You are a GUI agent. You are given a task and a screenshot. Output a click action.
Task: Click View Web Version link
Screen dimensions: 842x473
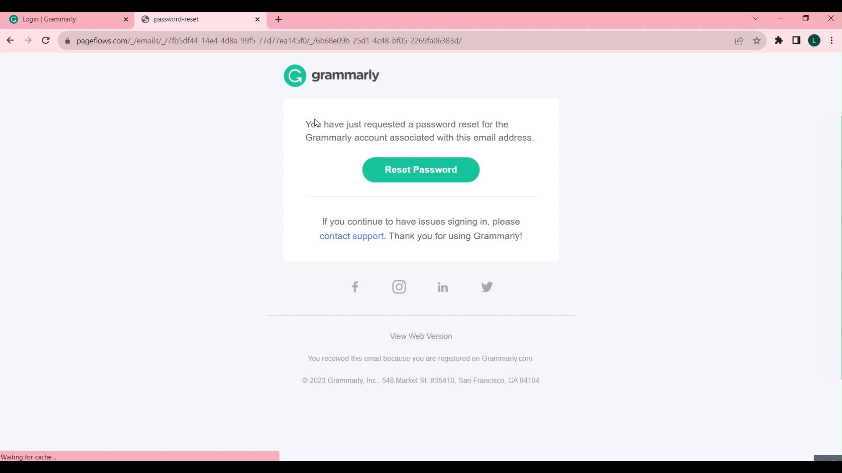(421, 336)
